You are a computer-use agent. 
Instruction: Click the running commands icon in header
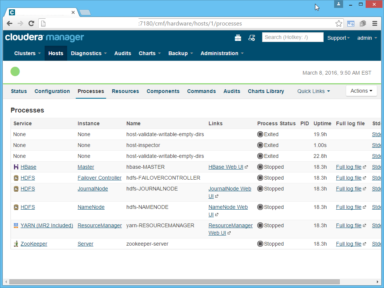pyautogui.click(x=252, y=37)
